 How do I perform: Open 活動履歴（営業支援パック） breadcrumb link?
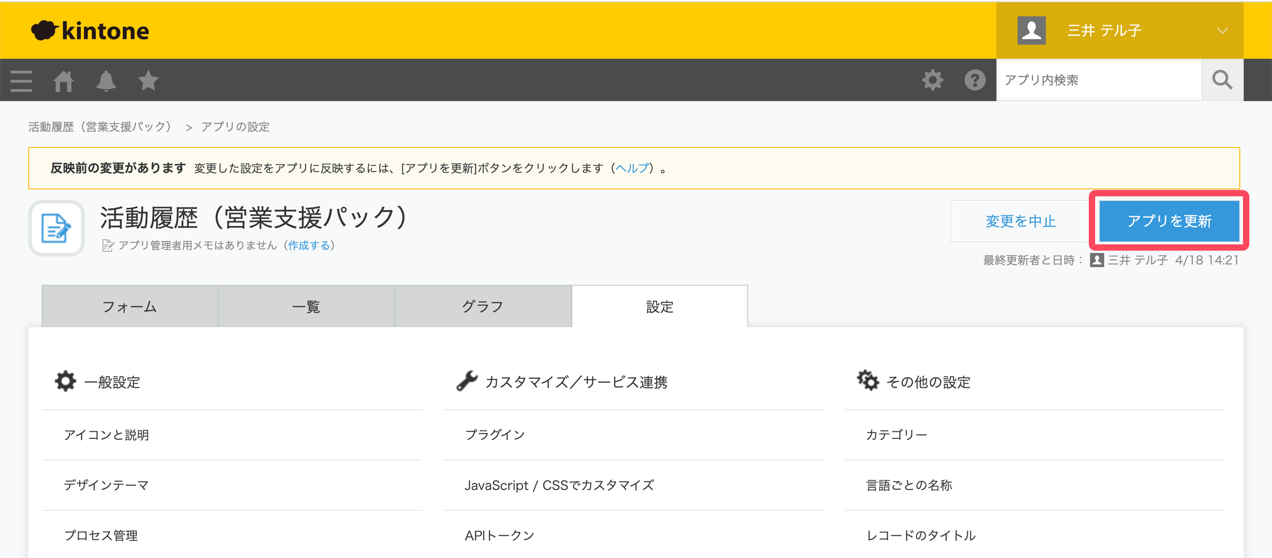click(x=102, y=127)
